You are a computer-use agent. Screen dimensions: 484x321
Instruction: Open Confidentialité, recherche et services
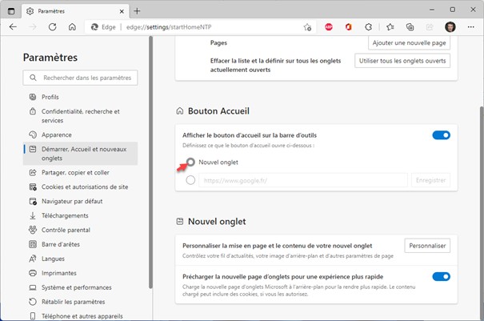click(80, 116)
